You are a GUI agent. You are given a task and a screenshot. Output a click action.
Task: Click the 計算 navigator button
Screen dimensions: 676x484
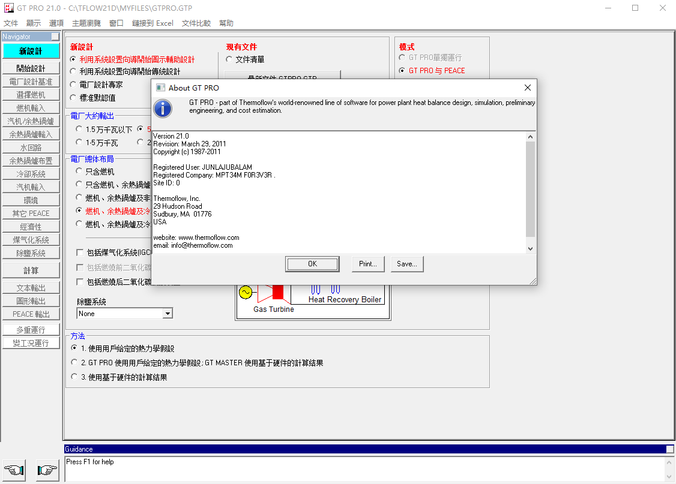click(x=31, y=270)
